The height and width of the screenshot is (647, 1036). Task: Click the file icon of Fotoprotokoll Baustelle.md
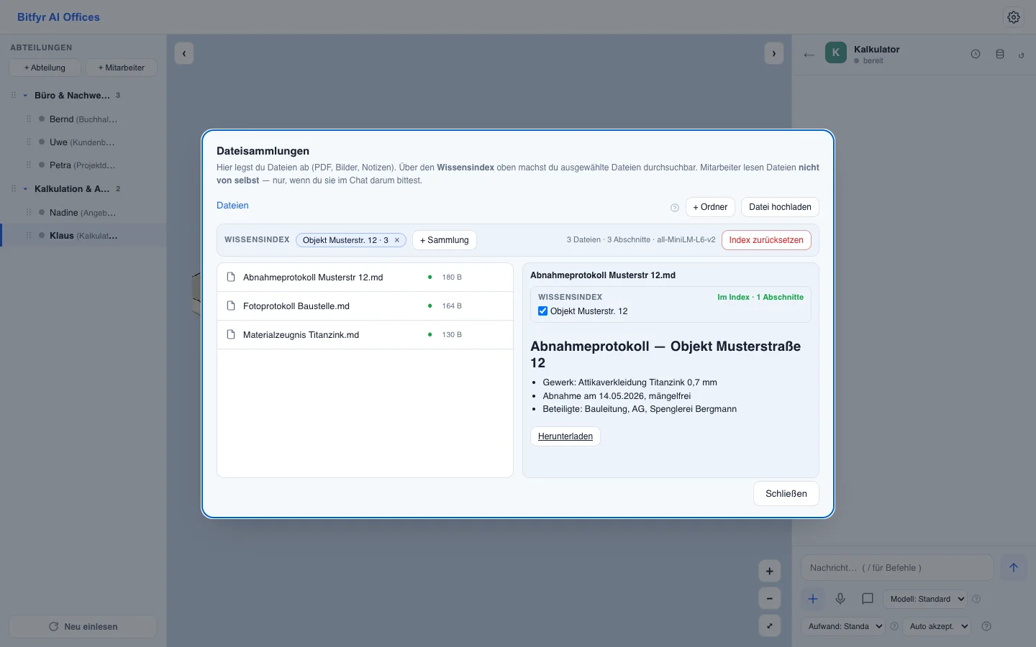[231, 306]
